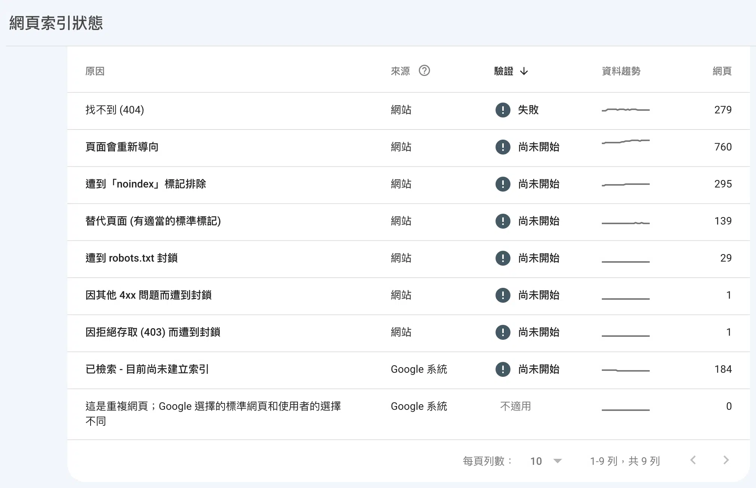Screen dimensions: 756x488
Task: Open the 頁面會重新導向 issue row
Action: (x=409, y=148)
